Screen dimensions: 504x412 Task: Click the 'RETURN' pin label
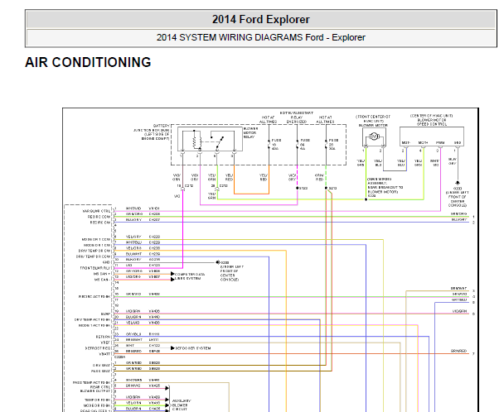(x=103, y=337)
